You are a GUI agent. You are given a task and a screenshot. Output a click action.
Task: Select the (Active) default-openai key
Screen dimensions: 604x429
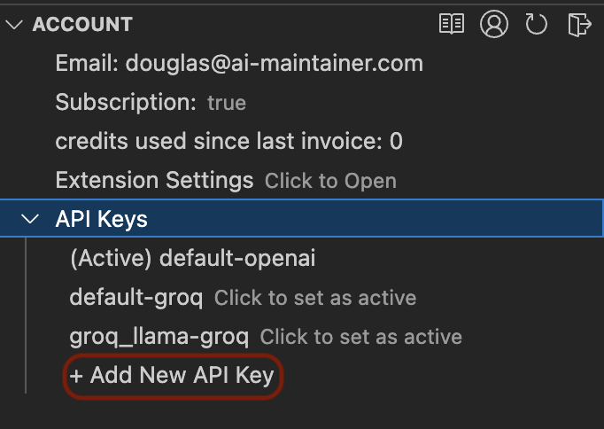(192, 259)
